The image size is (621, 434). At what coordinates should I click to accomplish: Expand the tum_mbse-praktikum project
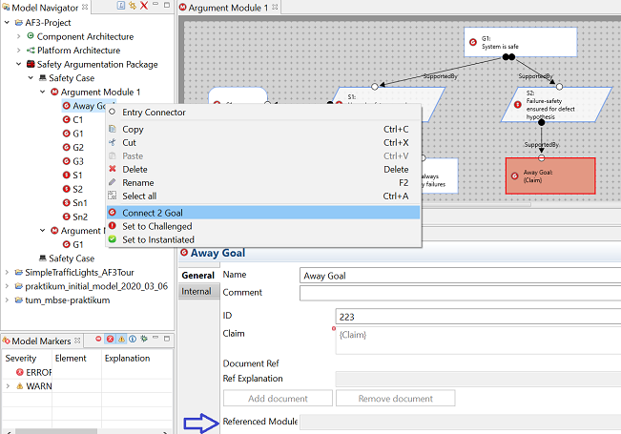(x=7, y=300)
